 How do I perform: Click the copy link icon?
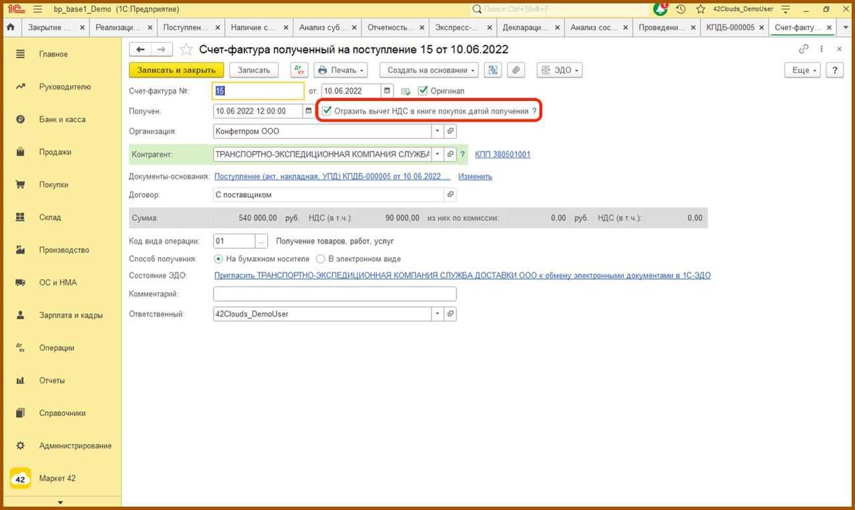tap(804, 49)
